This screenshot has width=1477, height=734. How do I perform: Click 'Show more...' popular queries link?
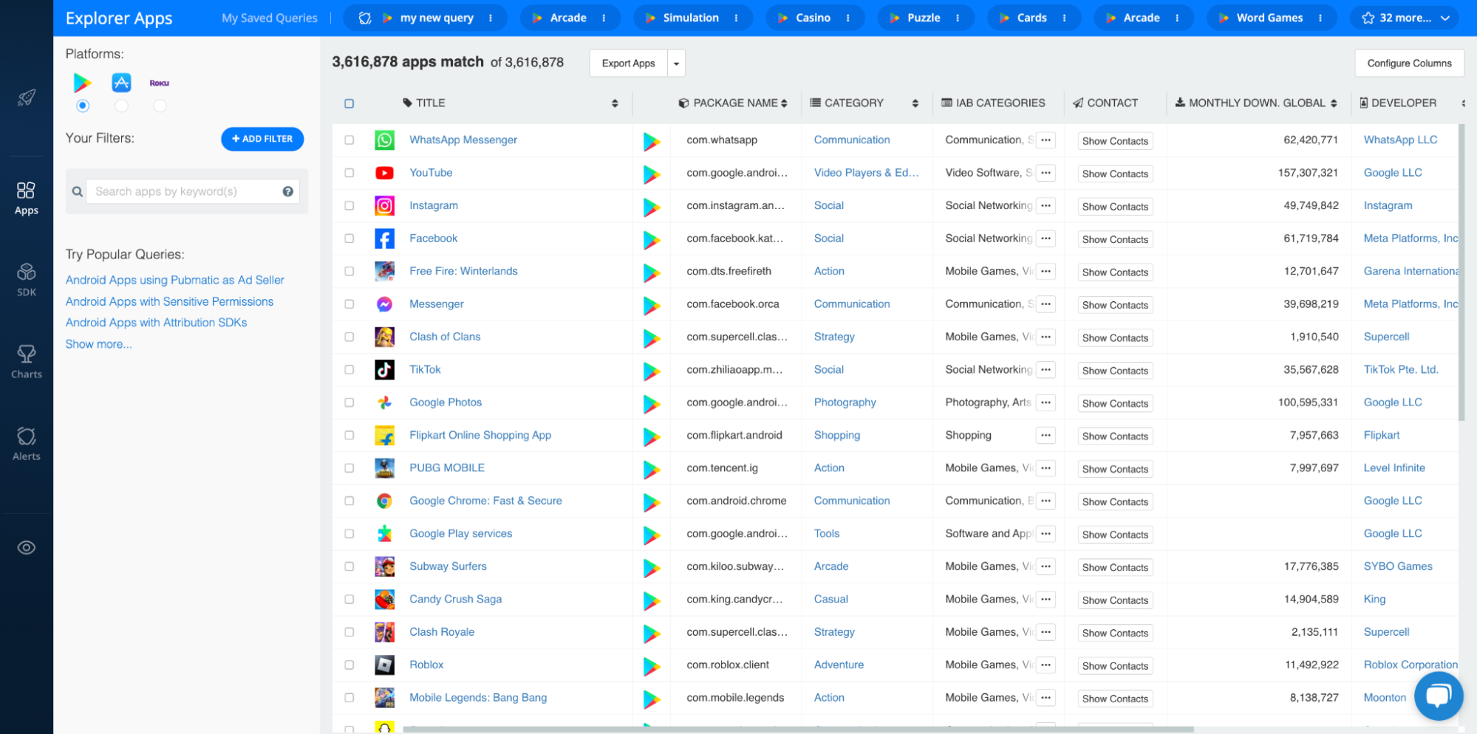pos(99,345)
